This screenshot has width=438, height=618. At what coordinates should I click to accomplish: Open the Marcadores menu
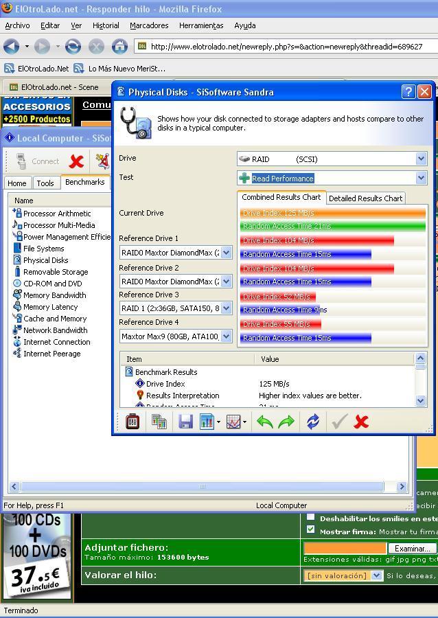[149, 25]
